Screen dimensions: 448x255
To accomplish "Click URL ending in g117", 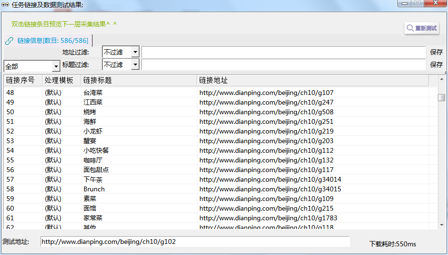I will click(x=266, y=170).
